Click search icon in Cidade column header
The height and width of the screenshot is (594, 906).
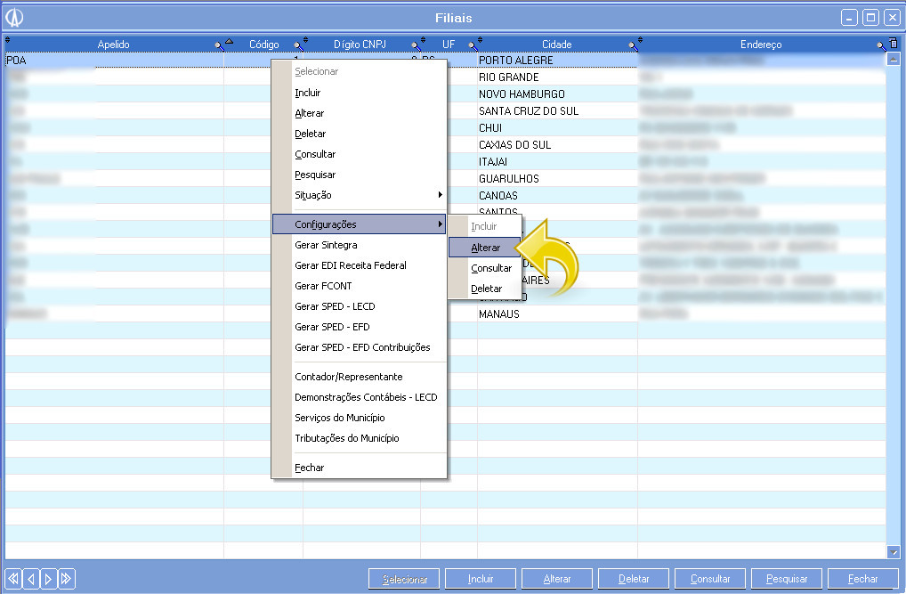coord(633,45)
